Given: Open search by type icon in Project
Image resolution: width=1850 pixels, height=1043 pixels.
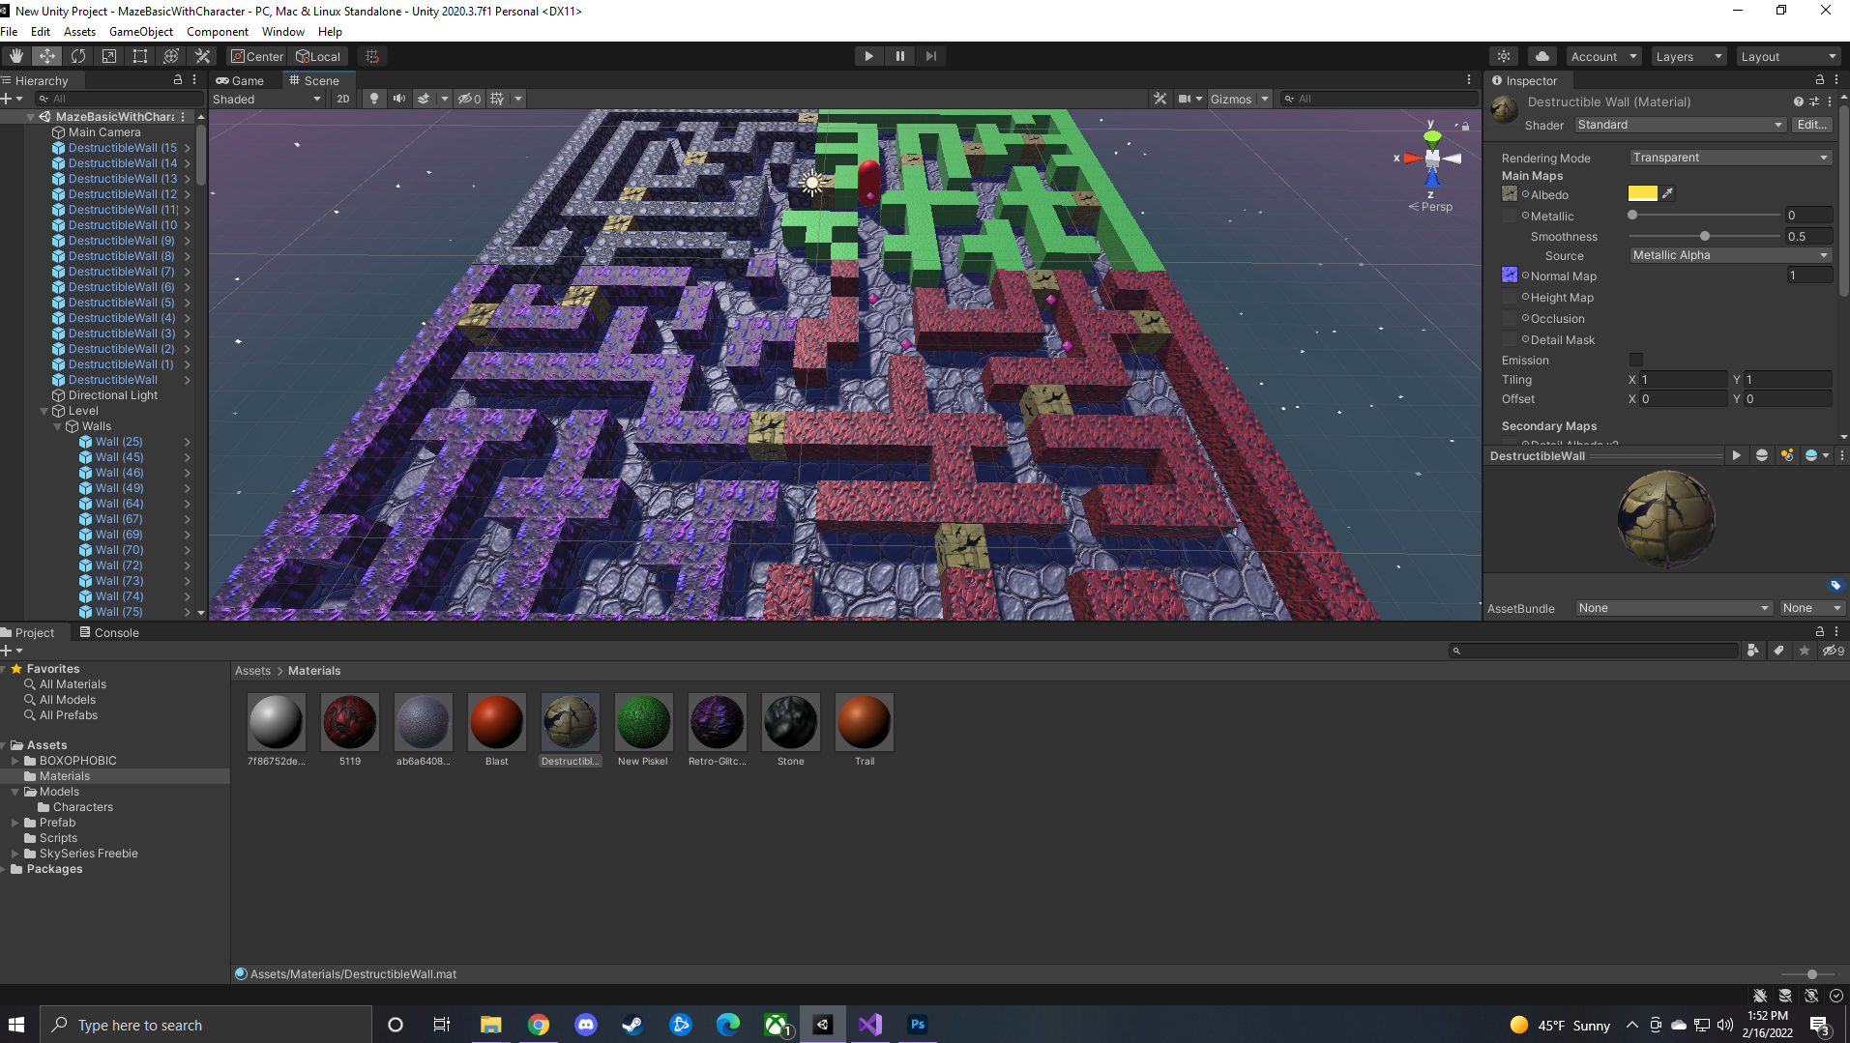Looking at the screenshot, I should [1753, 651].
